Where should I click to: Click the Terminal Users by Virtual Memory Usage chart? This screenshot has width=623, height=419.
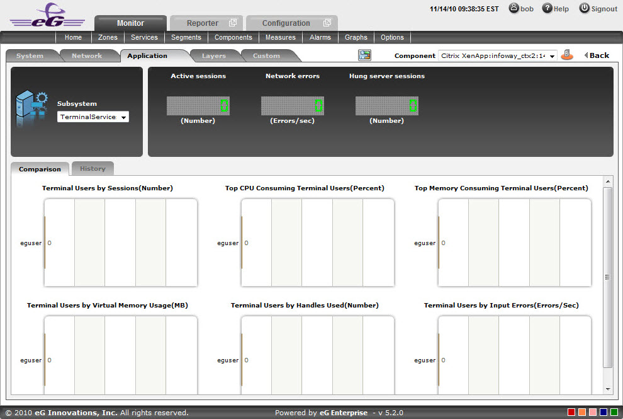pos(121,355)
